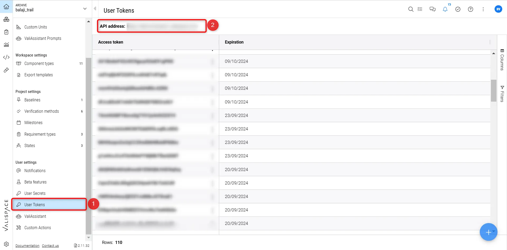View notifications via the bell icon
The image size is (507, 250).
pos(445,9)
